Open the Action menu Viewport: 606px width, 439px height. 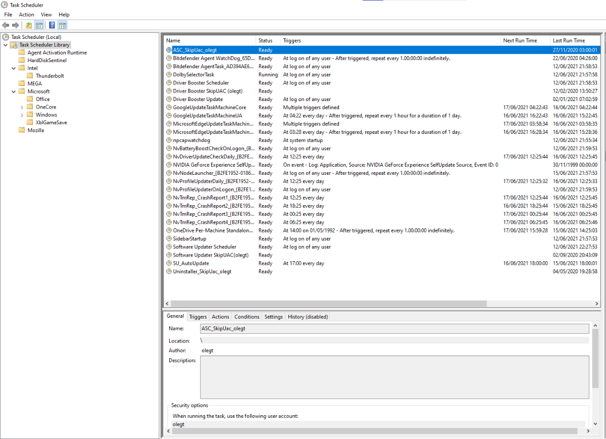point(26,15)
